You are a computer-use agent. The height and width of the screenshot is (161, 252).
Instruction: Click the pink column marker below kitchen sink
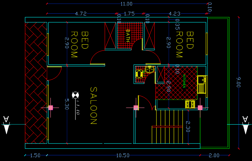[x=200, y=108]
